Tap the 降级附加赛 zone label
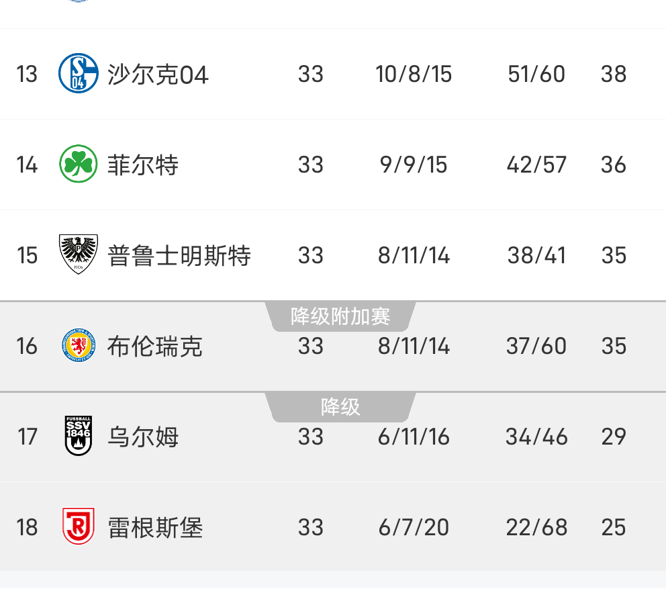The image size is (666, 591). [340, 316]
